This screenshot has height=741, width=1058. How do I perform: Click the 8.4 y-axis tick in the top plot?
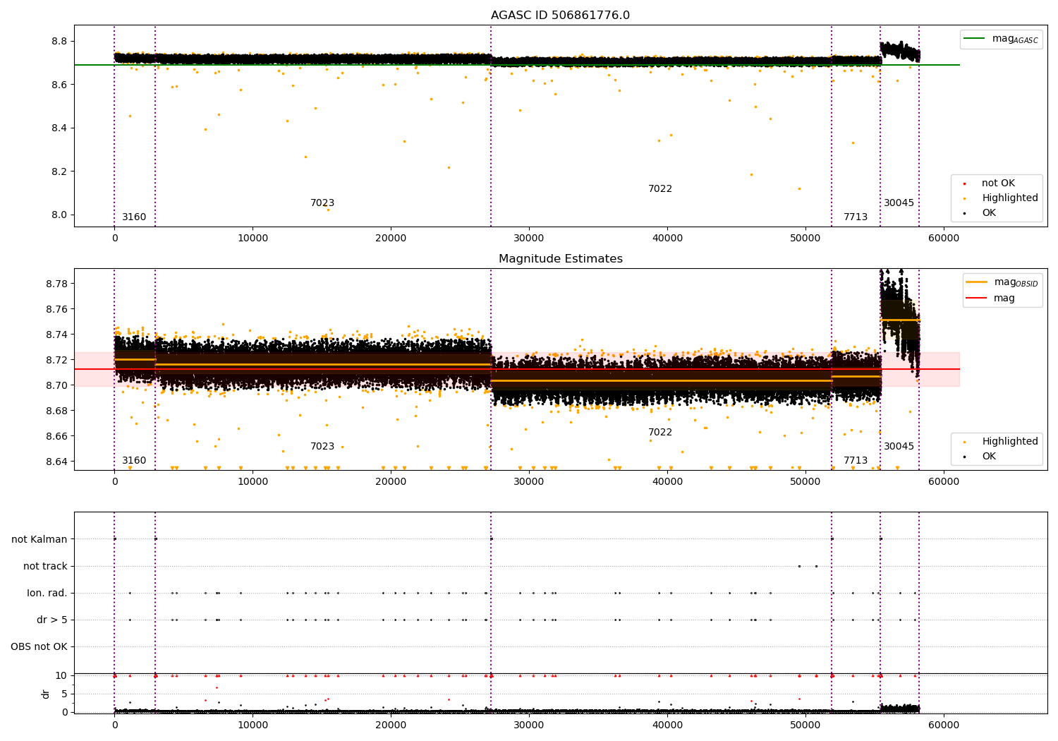(60, 128)
